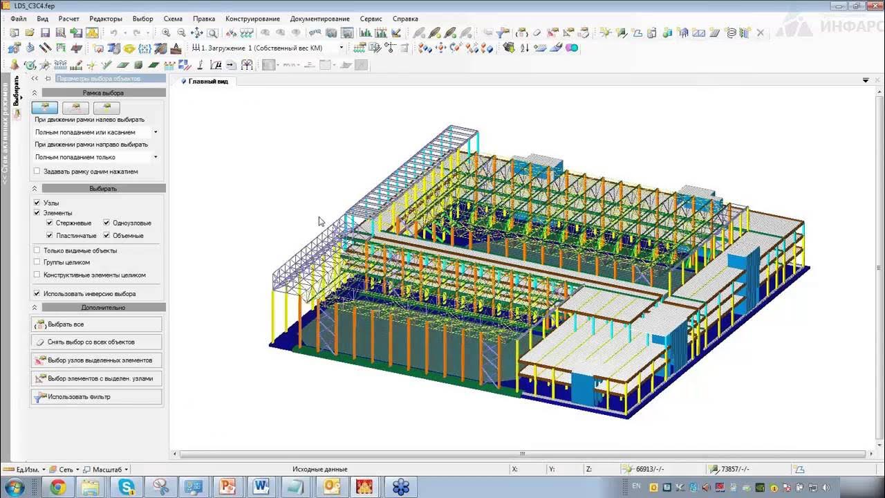Open Word from the taskbar
885x498 pixels.
(261, 487)
